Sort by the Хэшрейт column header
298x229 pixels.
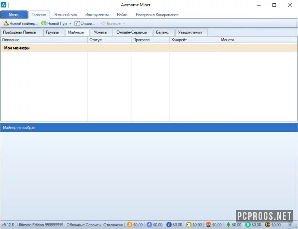tap(194, 40)
